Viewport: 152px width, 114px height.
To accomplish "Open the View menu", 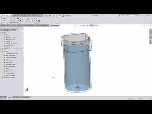I will click(22, 16).
